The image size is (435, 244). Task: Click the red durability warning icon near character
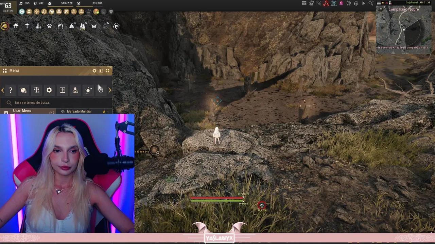coord(261,205)
